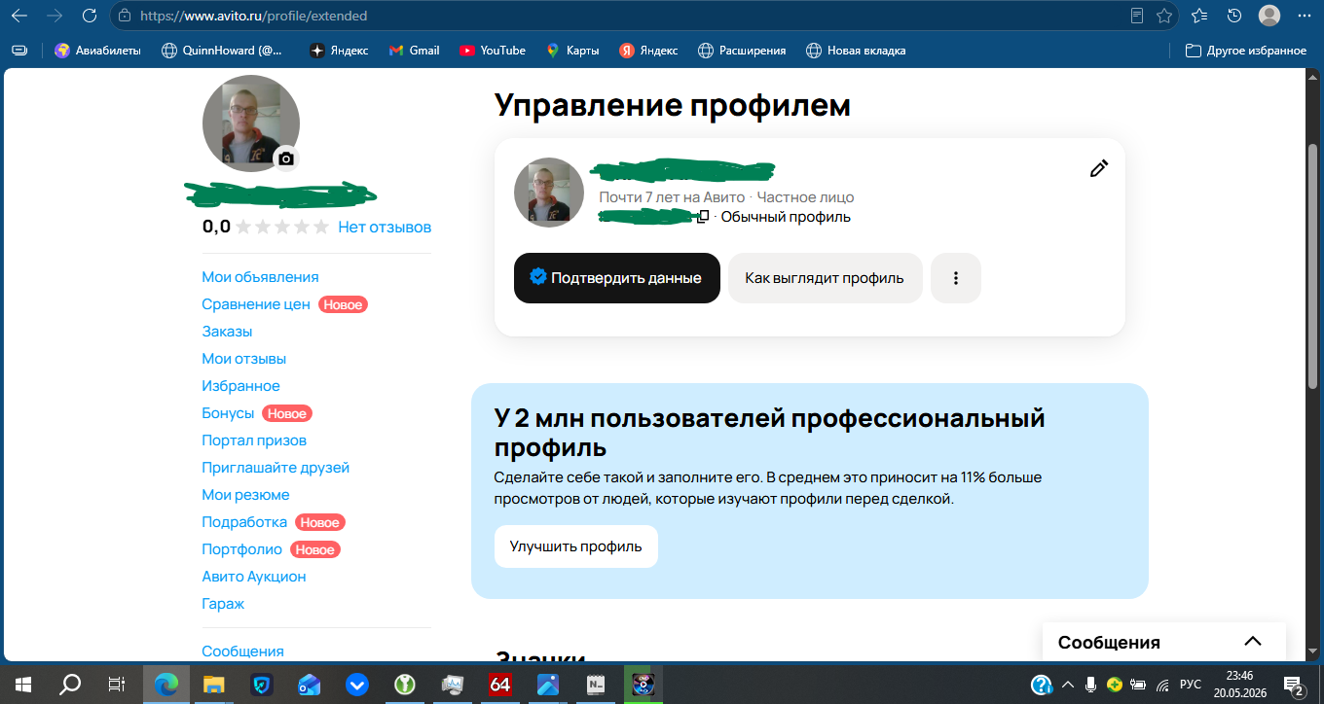Open Сообщения link in sidebar
The height and width of the screenshot is (704, 1324).
pos(242,651)
